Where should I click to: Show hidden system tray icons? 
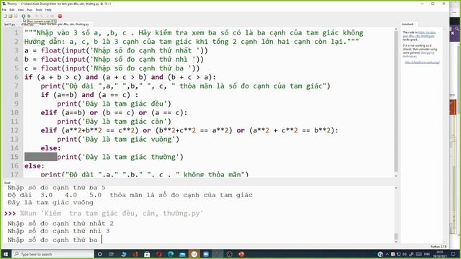[387, 254]
